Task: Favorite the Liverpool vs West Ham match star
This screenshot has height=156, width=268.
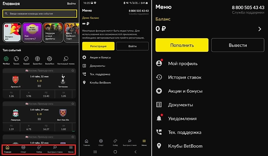Action: coord(73,104)
